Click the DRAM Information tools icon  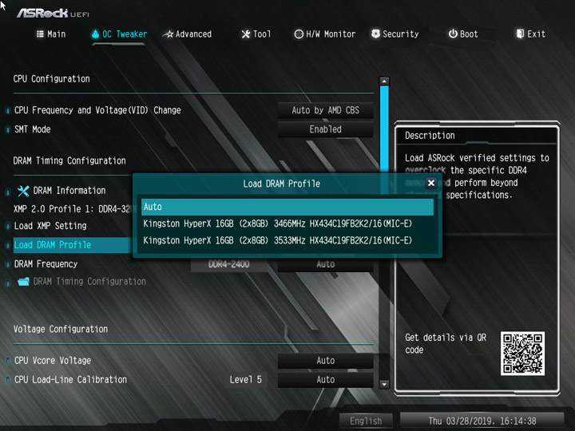[23, 191]
